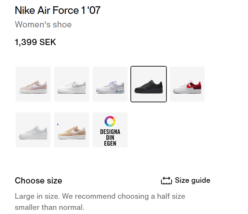This screenshot has width=248, height=214.
Task: Pick the white shoe with blue-green accents
Action: point(110,84)
